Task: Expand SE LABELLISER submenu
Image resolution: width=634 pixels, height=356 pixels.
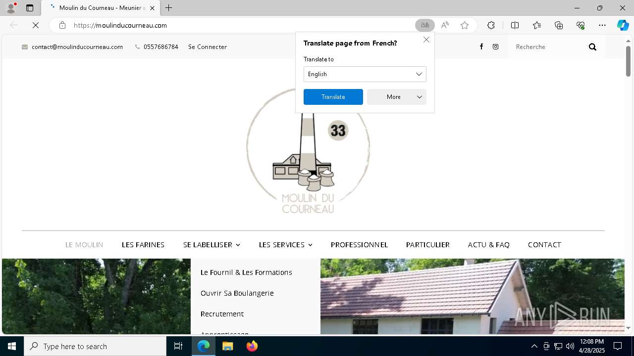Action: click(211, 245)
